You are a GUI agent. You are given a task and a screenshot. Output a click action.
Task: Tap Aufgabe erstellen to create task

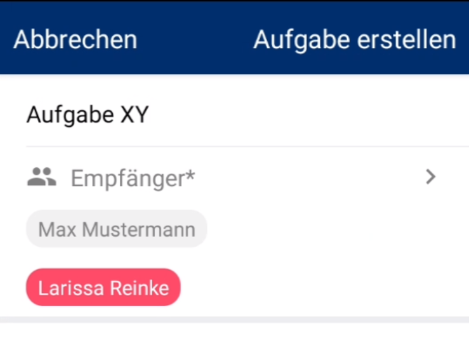(355, 41)
